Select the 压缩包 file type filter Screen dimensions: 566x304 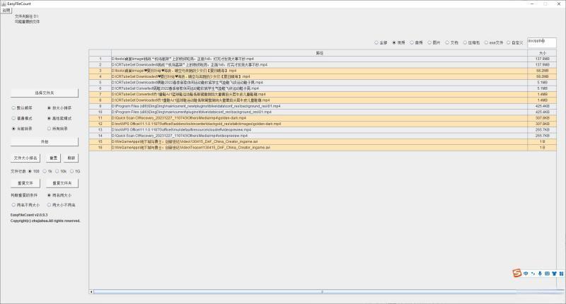coord(471,42)
